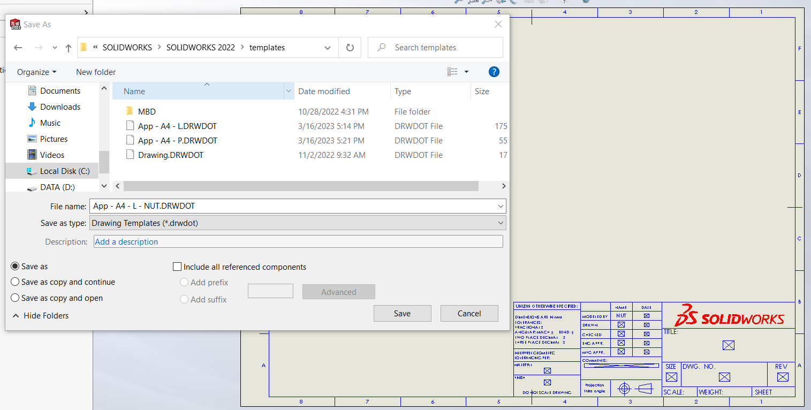
Task: Open Pictures in navigation pane
Action: [x=54, y=139]
